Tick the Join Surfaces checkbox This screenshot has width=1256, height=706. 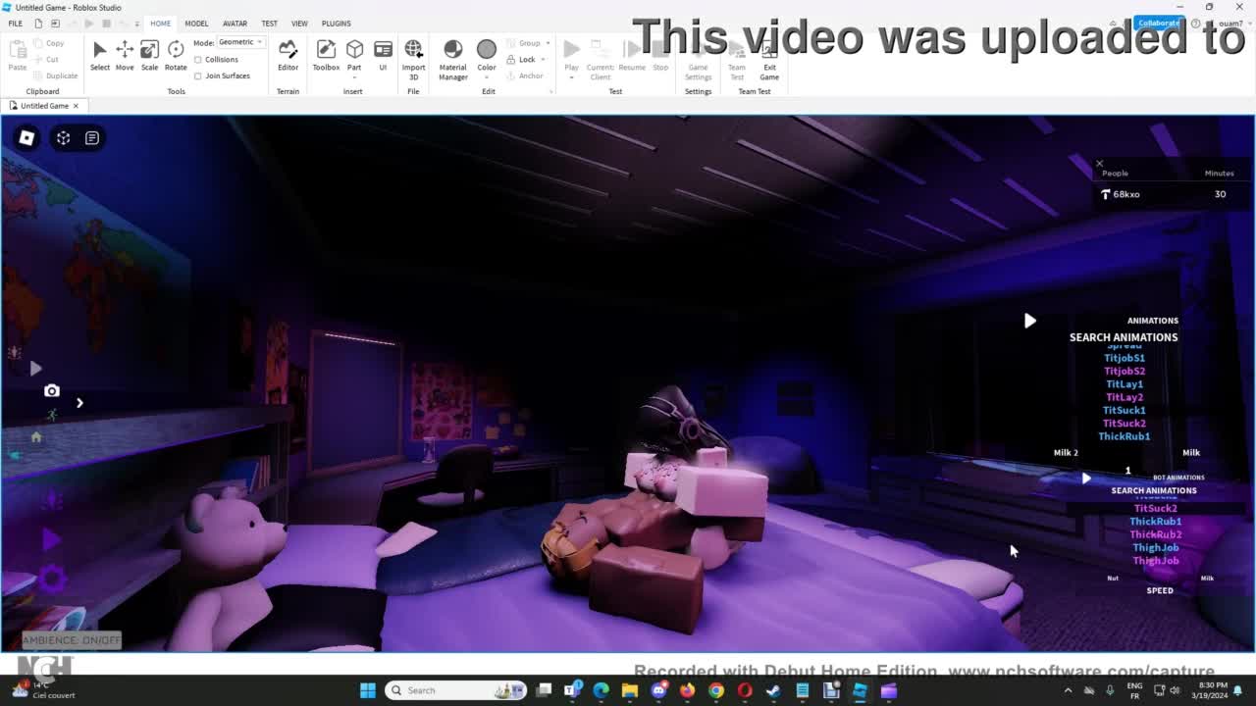click(x=198, y=76)
